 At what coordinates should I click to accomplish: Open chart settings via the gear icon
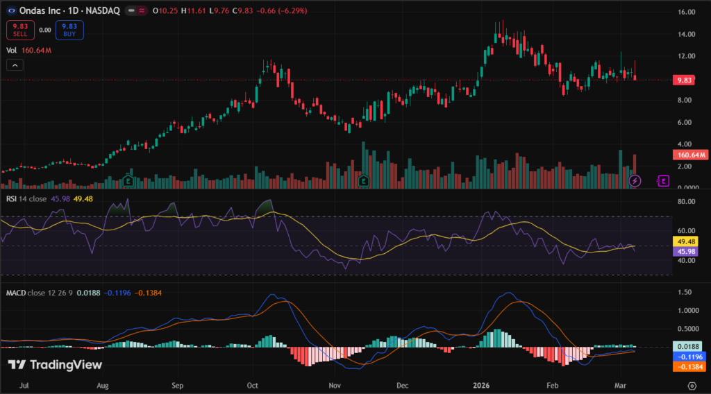coord(692,385)
